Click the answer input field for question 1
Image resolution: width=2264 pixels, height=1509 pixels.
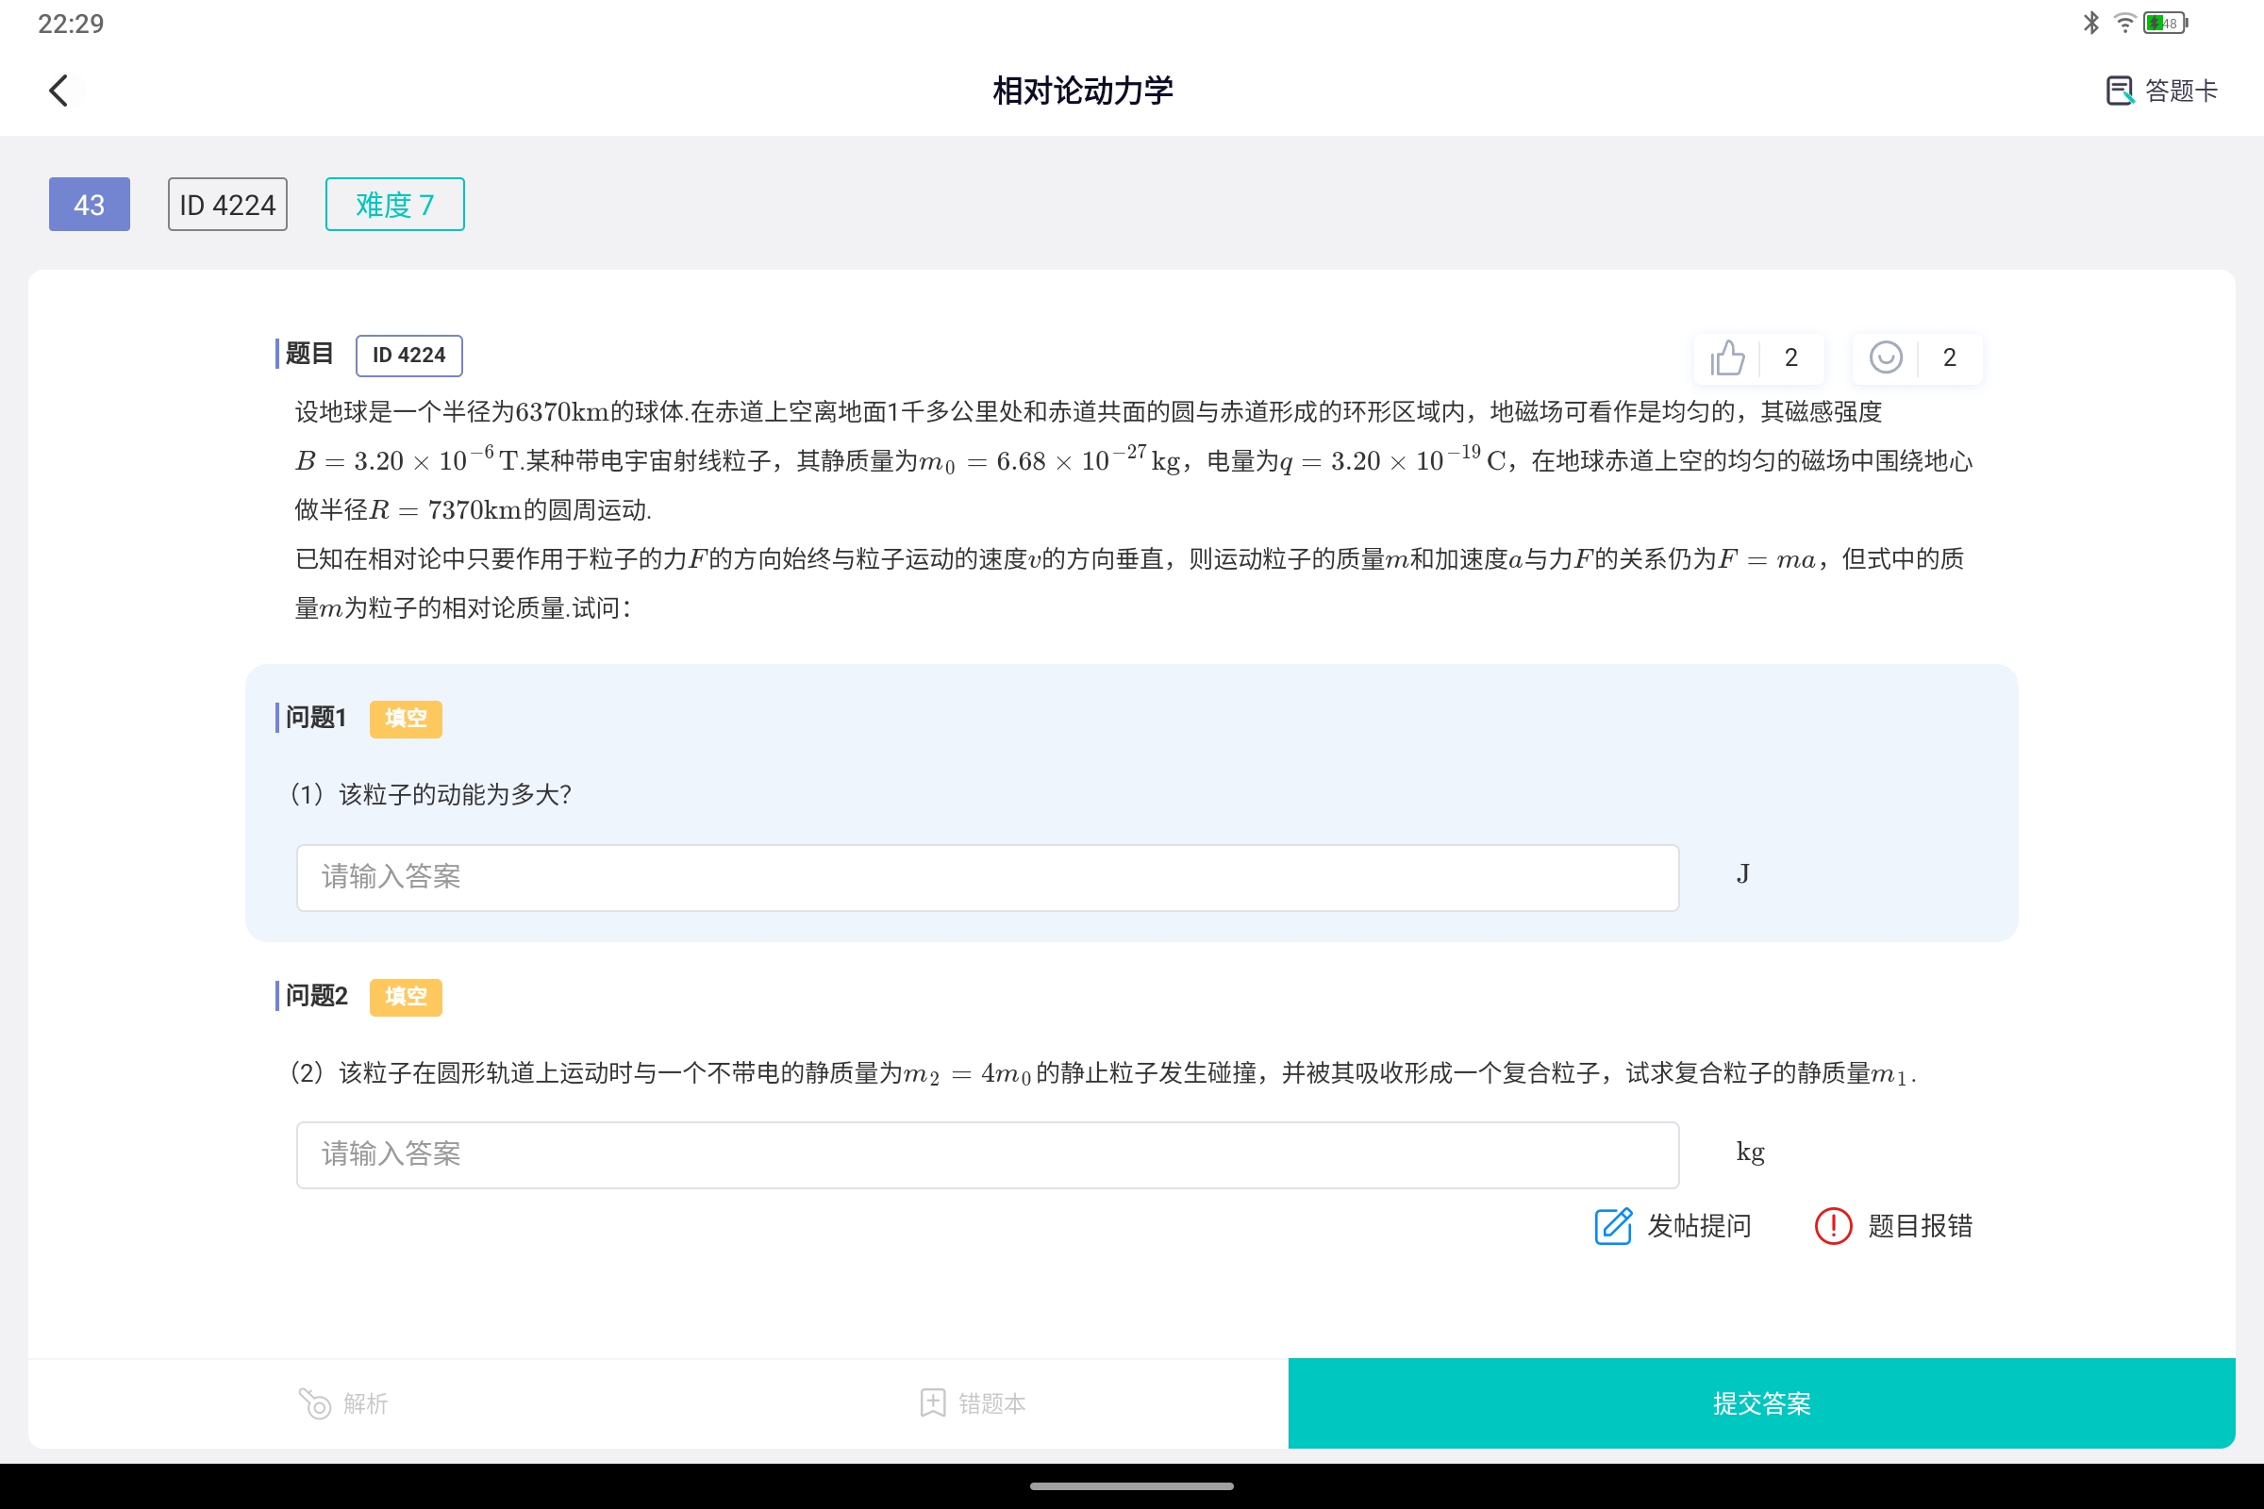(x=987, y=877)
